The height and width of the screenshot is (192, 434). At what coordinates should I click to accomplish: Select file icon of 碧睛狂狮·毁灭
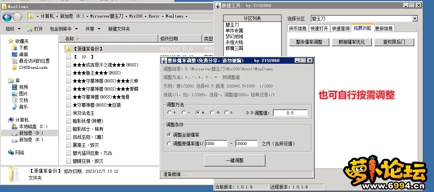(x=69, y=161)
